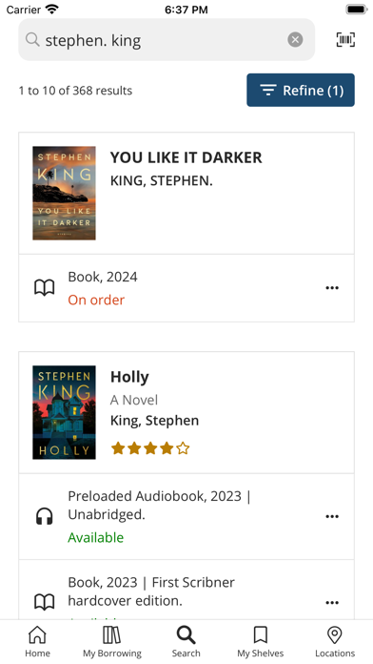The image size is (373, 664).
Task: Open the Refine (1) filter options
Action: (301, 91)
